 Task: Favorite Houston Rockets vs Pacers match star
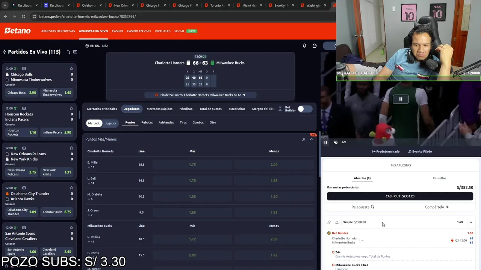click(x=71, y=108)
